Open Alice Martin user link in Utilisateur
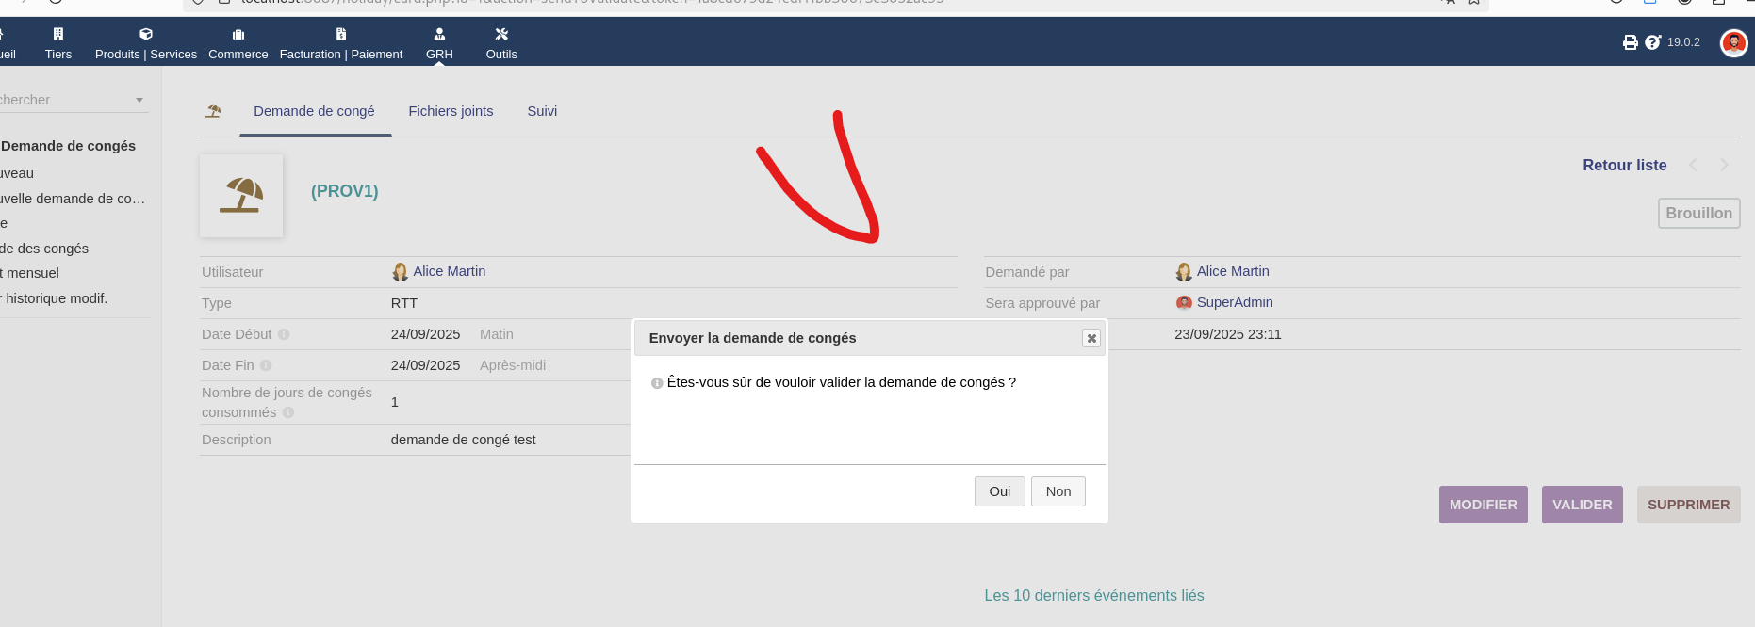1755x627 pixels. (449, 271)
